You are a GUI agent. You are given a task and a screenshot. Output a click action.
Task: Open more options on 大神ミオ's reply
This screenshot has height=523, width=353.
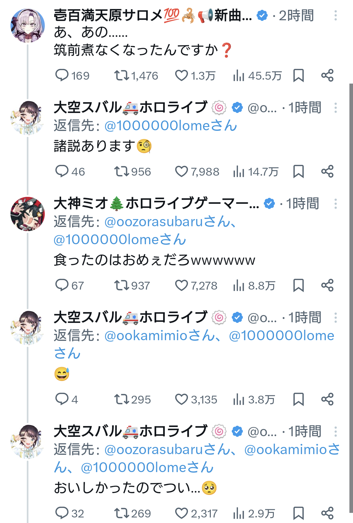click(x=336, y=204)
